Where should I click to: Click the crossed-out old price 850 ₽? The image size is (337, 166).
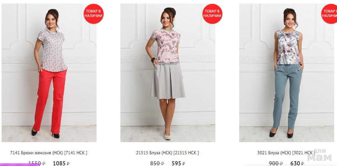tap(157, 163)
